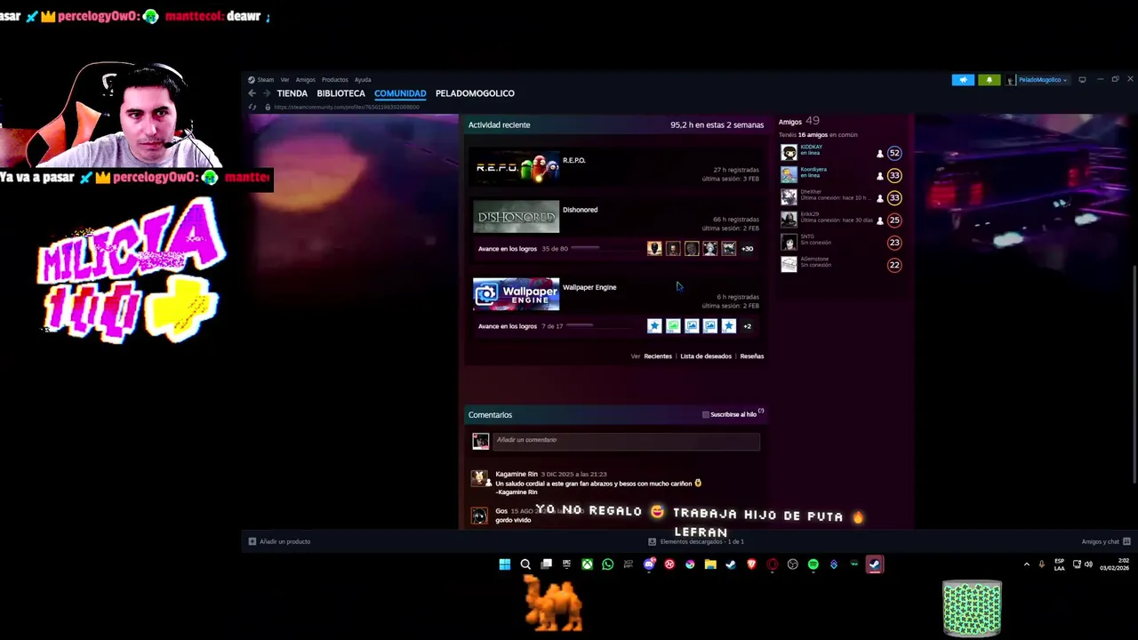This screenshot has height=640, width=1138.
Task: Click the green picture Wallpaper Engine achievement
Action: (673, 326)
